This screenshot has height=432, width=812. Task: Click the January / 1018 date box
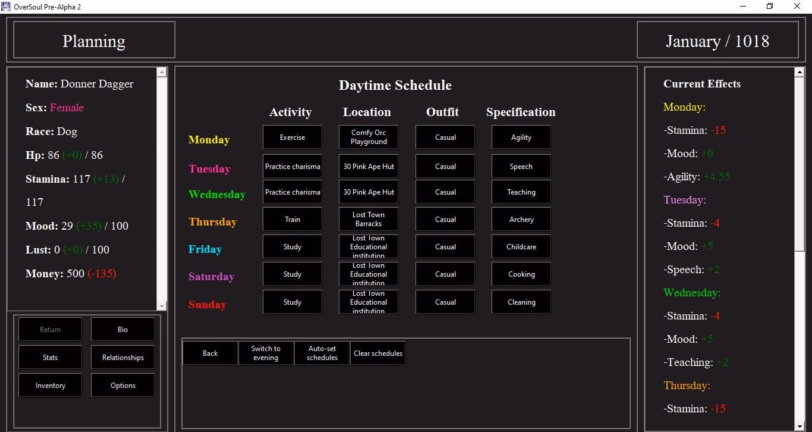tap(717, 40)
